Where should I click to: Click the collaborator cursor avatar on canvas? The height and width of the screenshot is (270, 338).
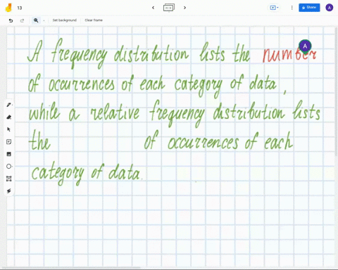305,46
